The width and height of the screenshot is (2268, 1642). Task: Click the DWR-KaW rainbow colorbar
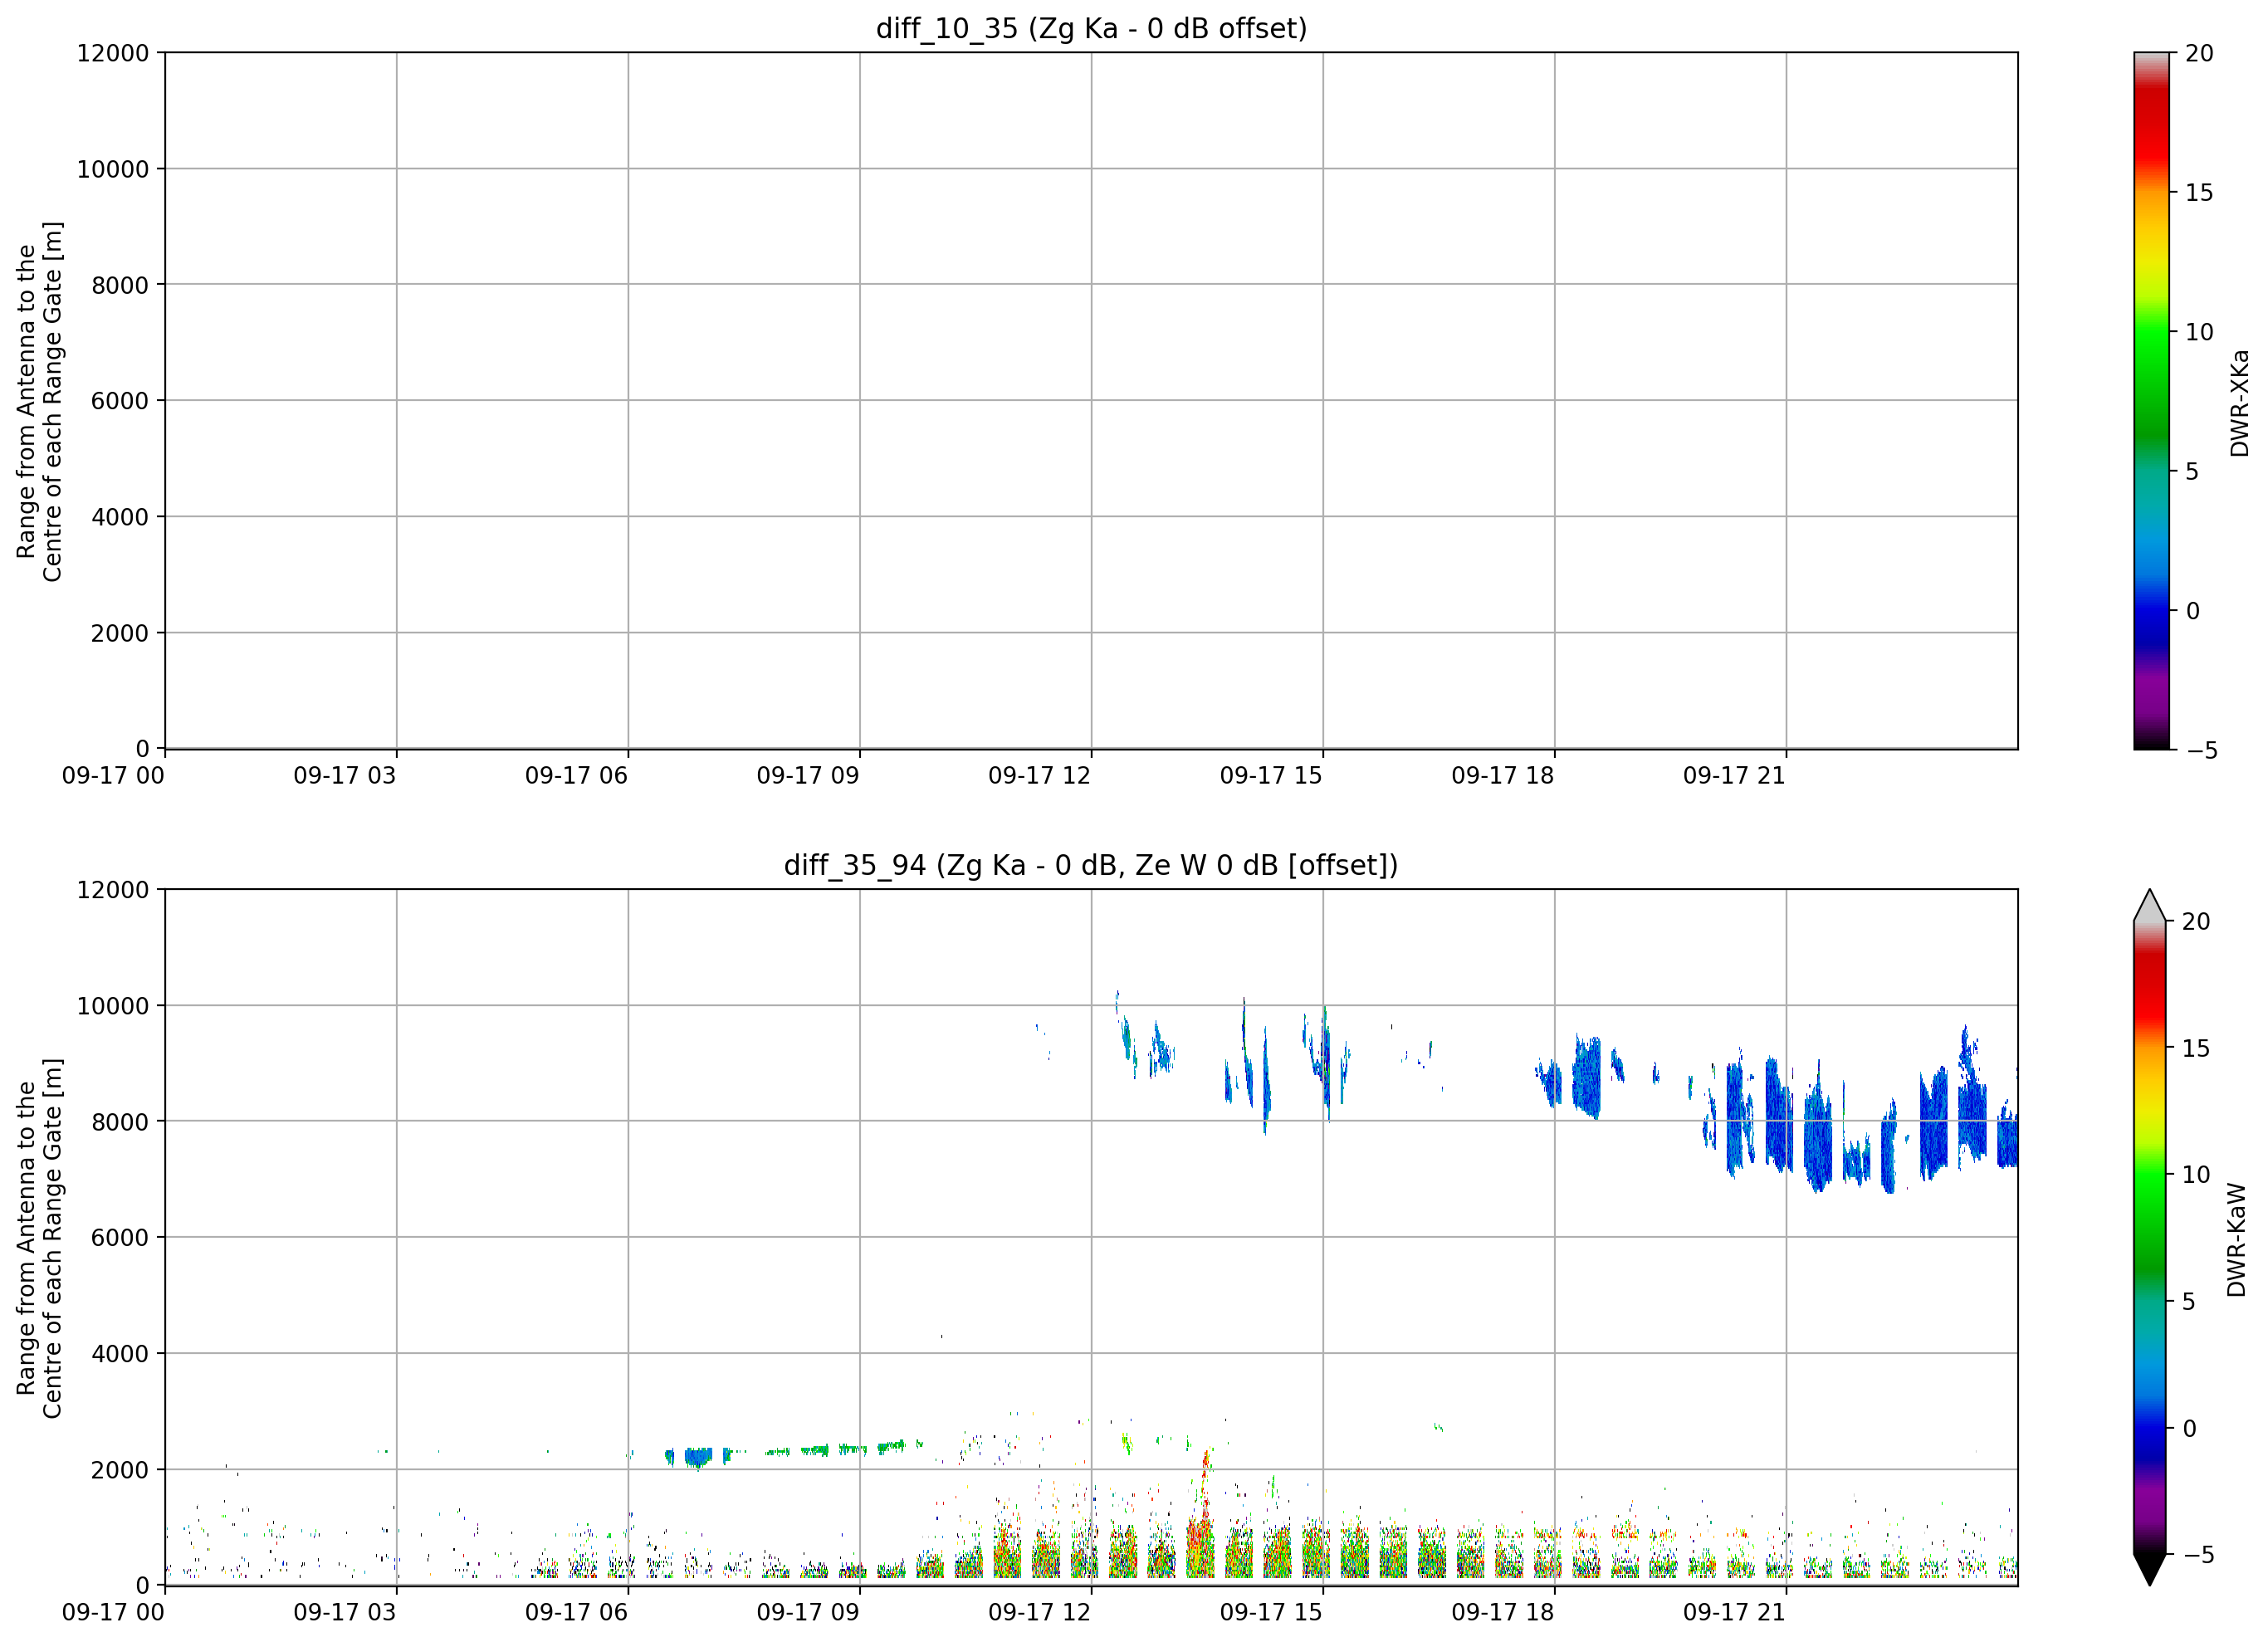coord(2149,1237)
